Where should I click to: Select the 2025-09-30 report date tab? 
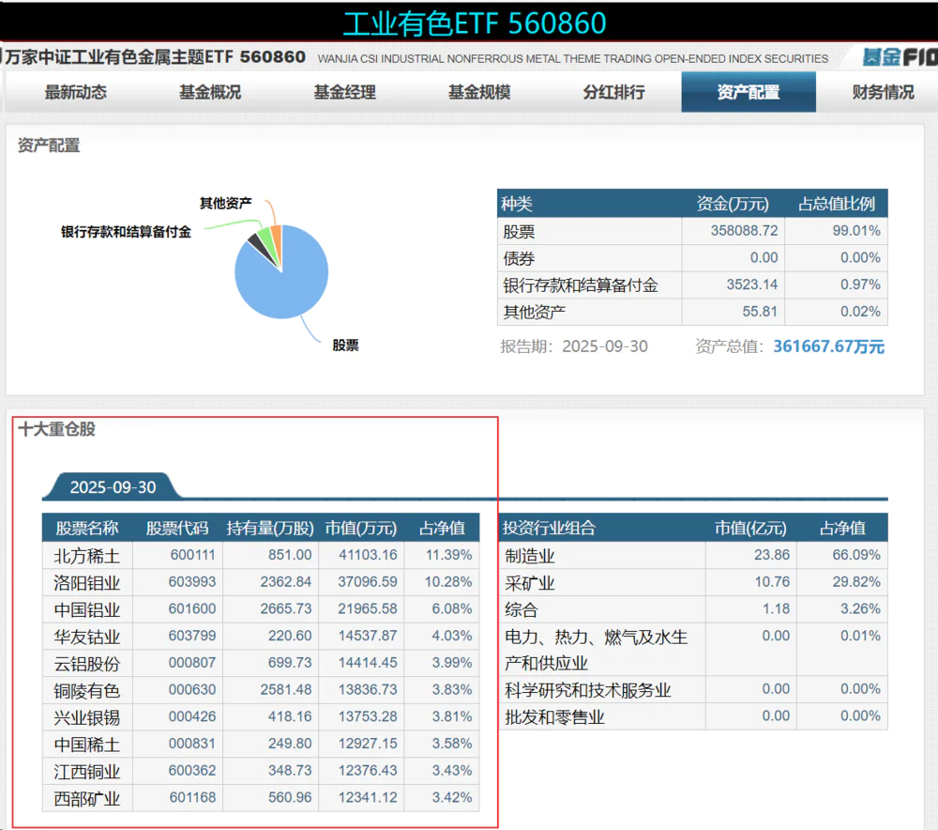click(x=113, y=486)
